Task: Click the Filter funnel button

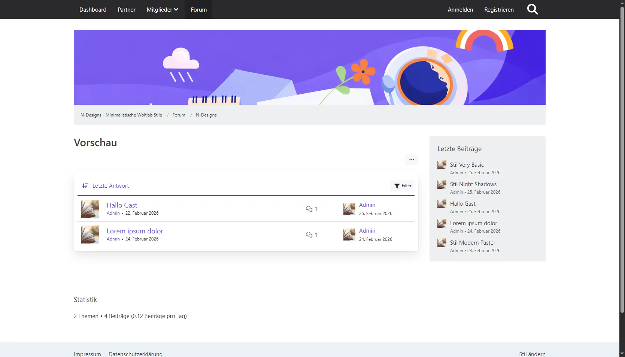Action: pyautogui.click(x=403, y=186)
